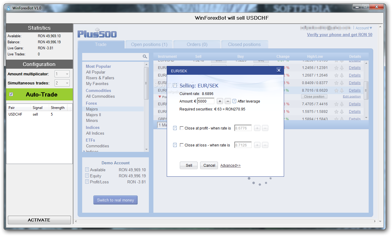Select All Popular category
This screenshot has width=392, height=236.
click(95, 72)
